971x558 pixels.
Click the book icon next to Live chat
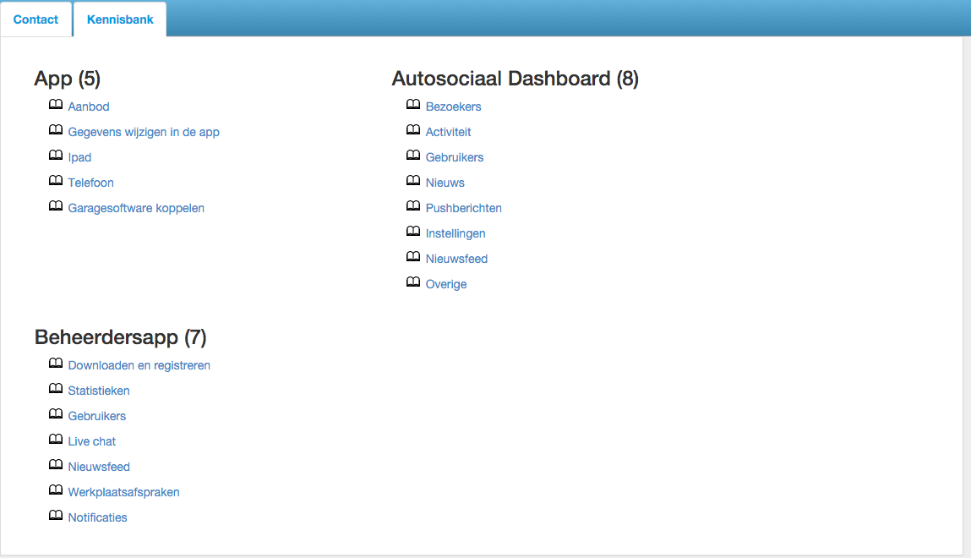(x=56, y=440)
